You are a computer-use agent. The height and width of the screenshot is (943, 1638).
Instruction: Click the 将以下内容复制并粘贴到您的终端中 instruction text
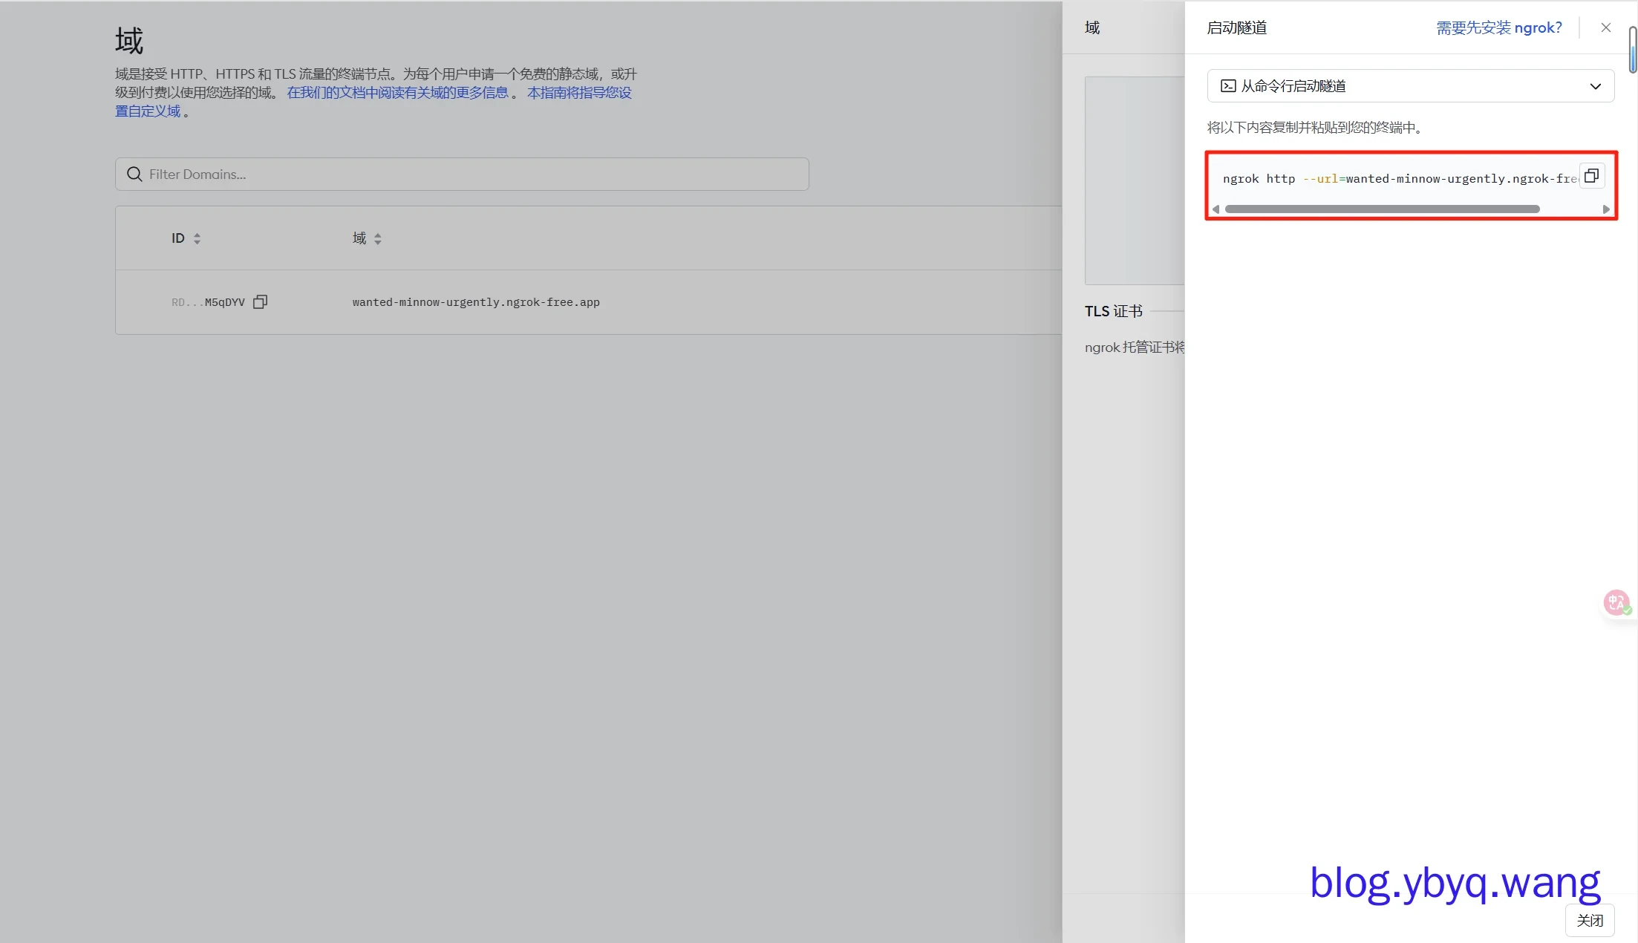coord(1314,127)
